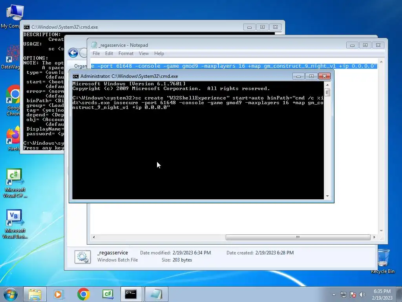
Task: Open the Notepad File menu
Action: pyautogui.click(x=96, y=53)
